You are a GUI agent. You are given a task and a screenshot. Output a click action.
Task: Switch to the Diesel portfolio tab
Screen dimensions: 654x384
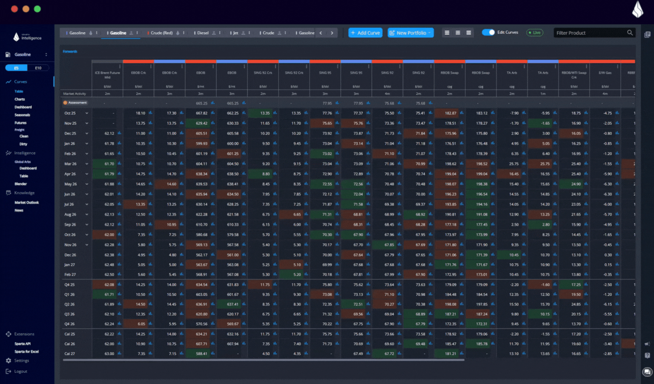coord(203,33)
